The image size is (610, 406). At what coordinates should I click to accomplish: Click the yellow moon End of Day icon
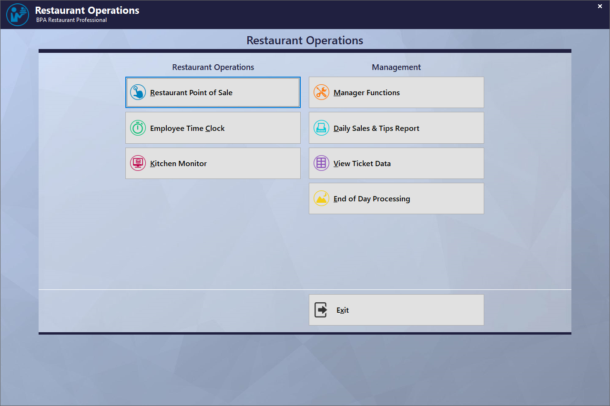pos(321,198)
